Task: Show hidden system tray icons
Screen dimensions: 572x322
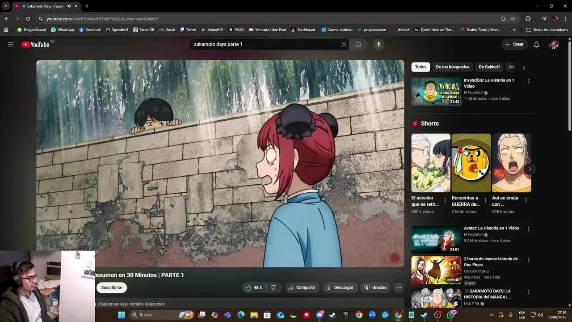Action: coord(492,315)
